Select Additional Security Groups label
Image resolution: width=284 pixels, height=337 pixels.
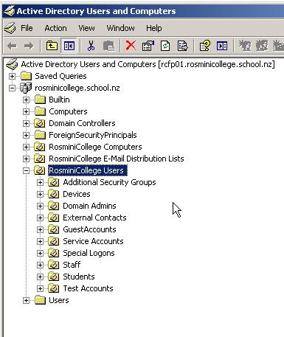pyautogui.click(x=109, y=182)
